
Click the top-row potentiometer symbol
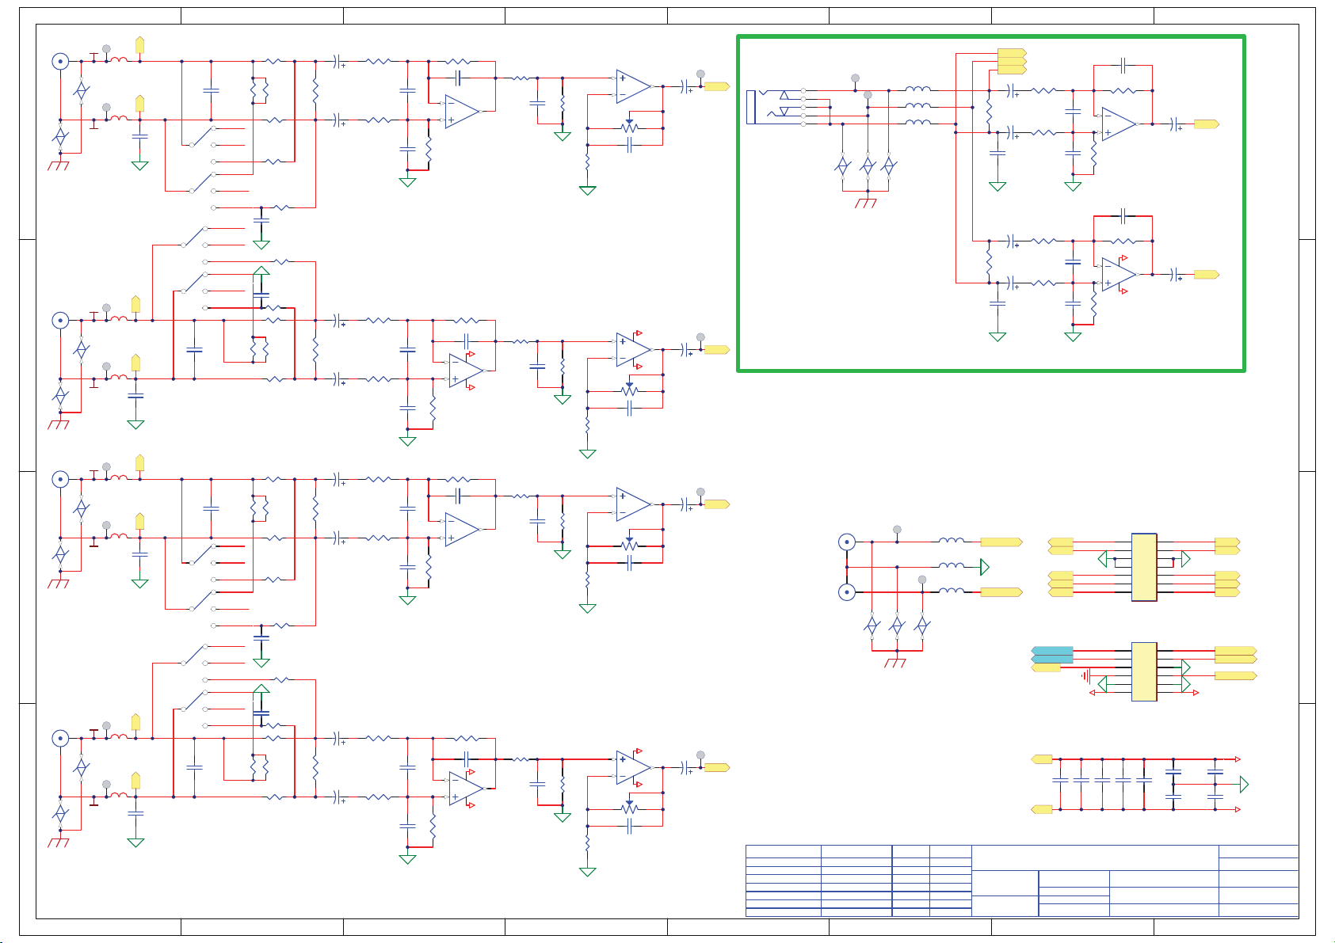(x=629, y=127)
